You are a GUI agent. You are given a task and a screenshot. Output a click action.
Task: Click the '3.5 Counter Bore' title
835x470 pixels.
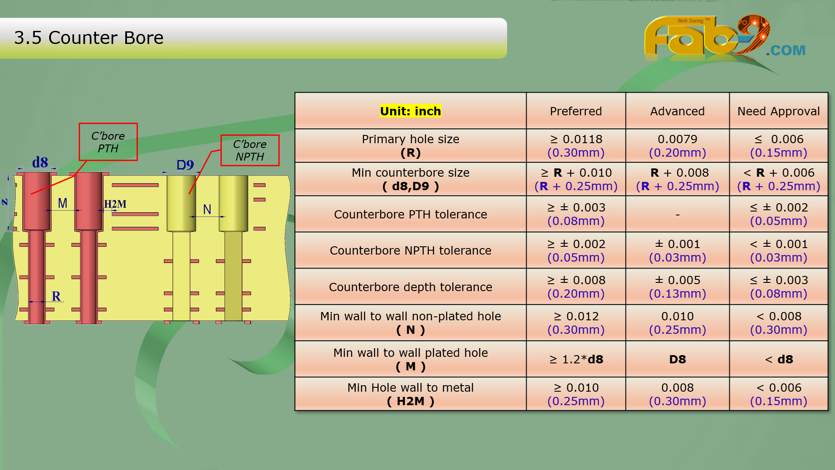click(89, 38)
